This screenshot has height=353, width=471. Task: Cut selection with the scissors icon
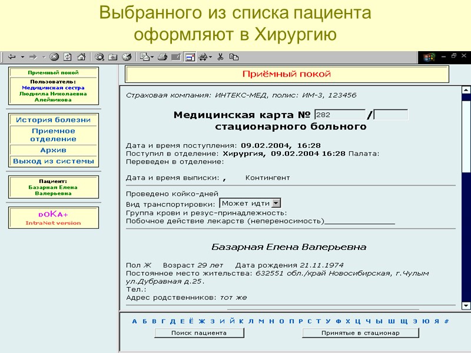point(220,56)
